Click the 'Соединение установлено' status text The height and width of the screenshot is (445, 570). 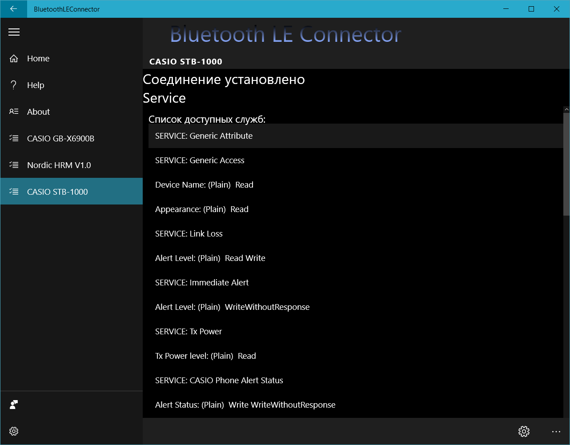[x=224, y=80]
